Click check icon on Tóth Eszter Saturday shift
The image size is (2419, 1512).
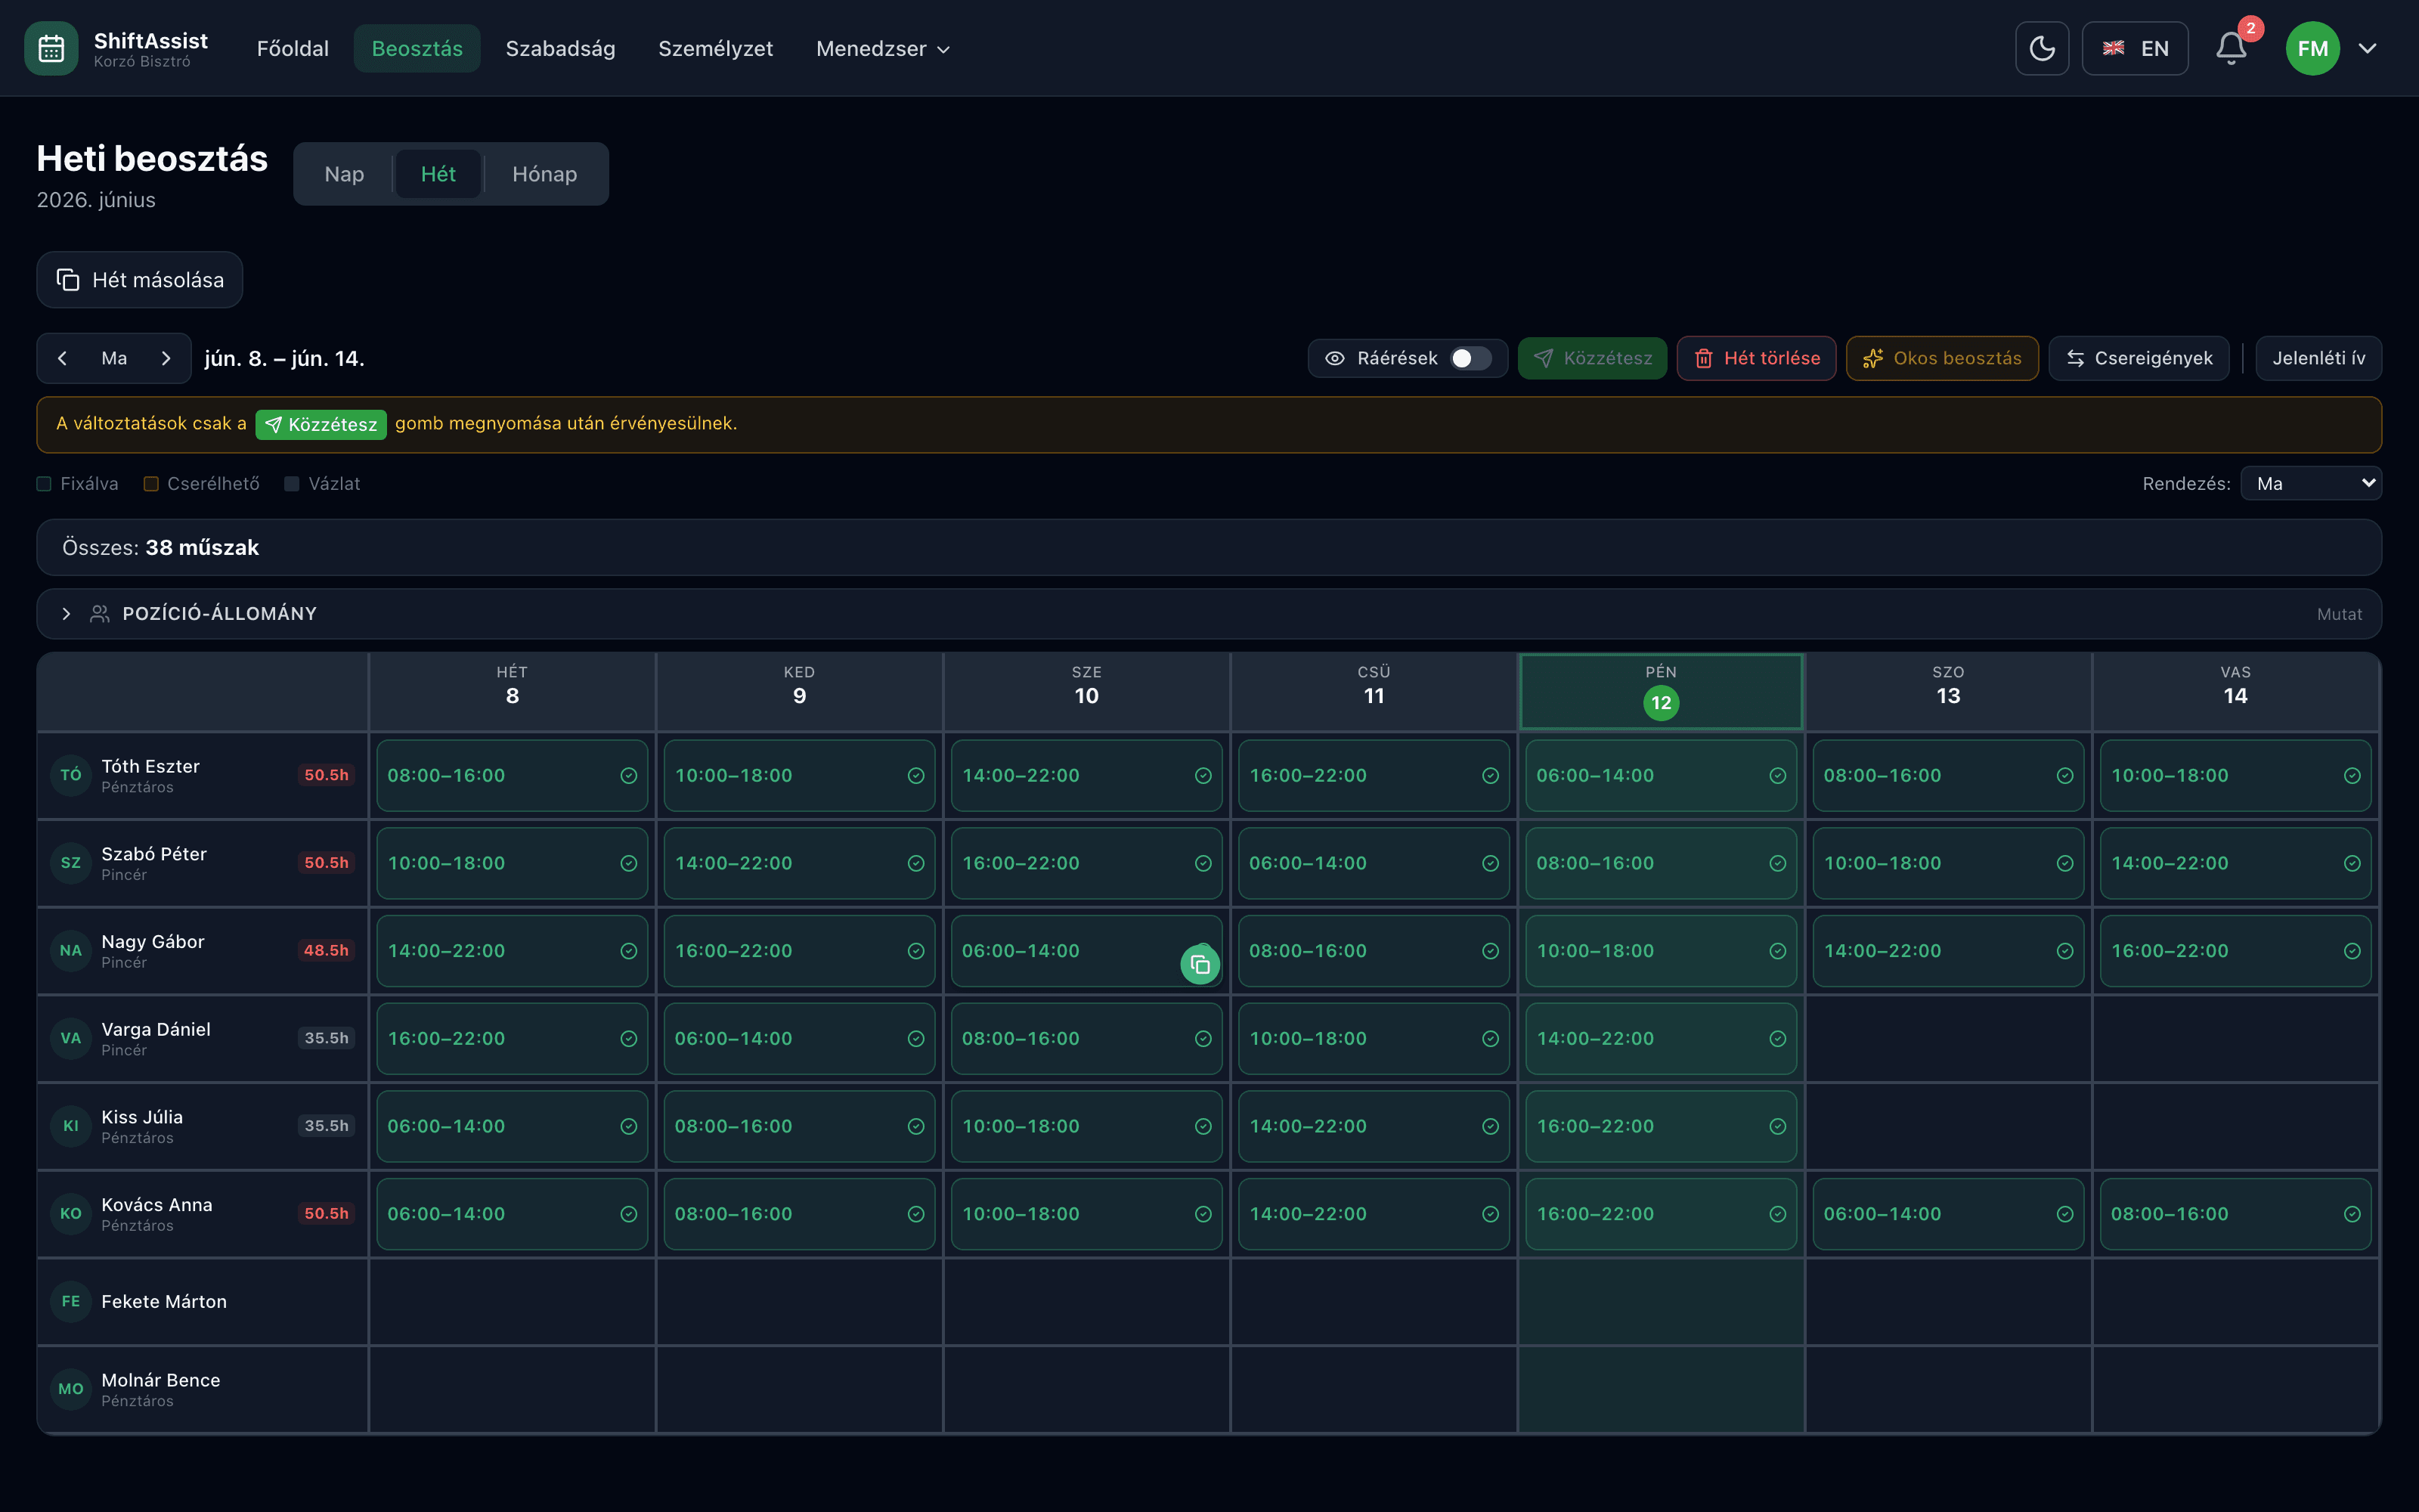coord(2065,776)
